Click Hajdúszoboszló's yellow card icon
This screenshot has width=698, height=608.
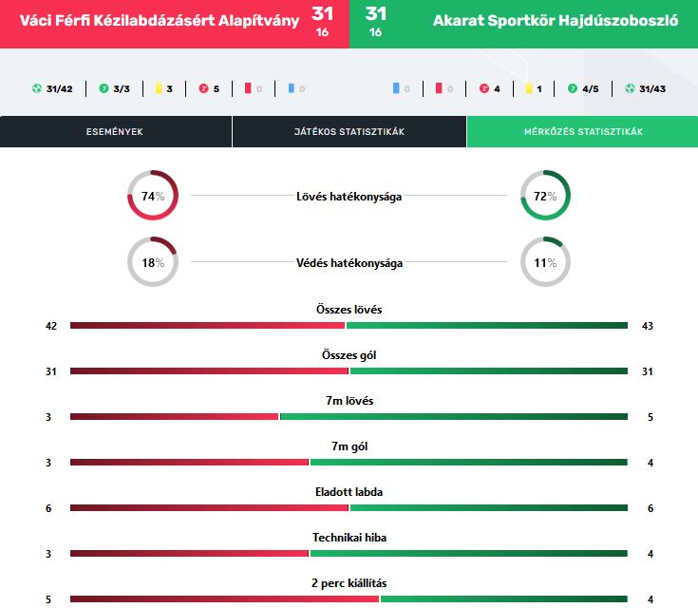[529, 88]
